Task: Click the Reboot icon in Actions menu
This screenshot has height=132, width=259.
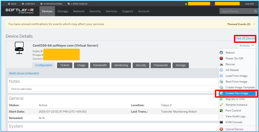Action: tap(221, 53)
